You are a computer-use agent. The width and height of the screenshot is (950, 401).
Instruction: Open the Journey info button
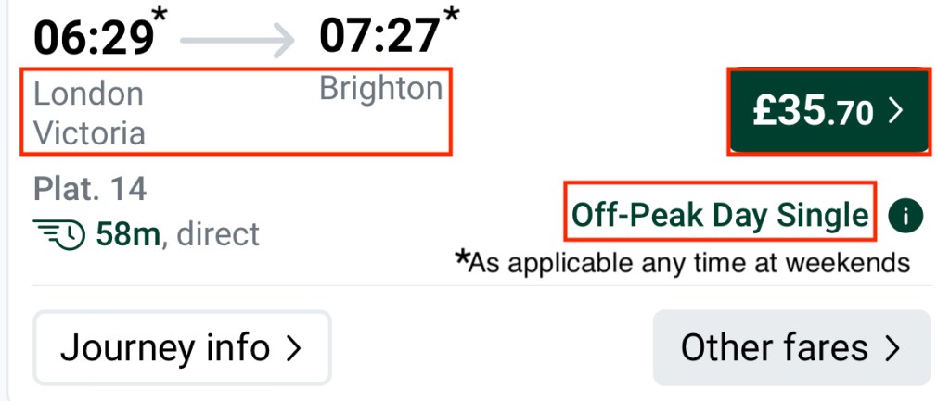pyautogui.click(x=182, y=348)
